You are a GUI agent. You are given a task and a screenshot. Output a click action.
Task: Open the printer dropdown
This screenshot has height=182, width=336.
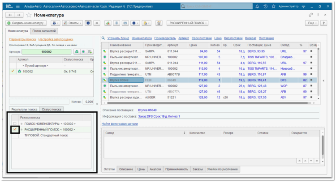(56, 23)
